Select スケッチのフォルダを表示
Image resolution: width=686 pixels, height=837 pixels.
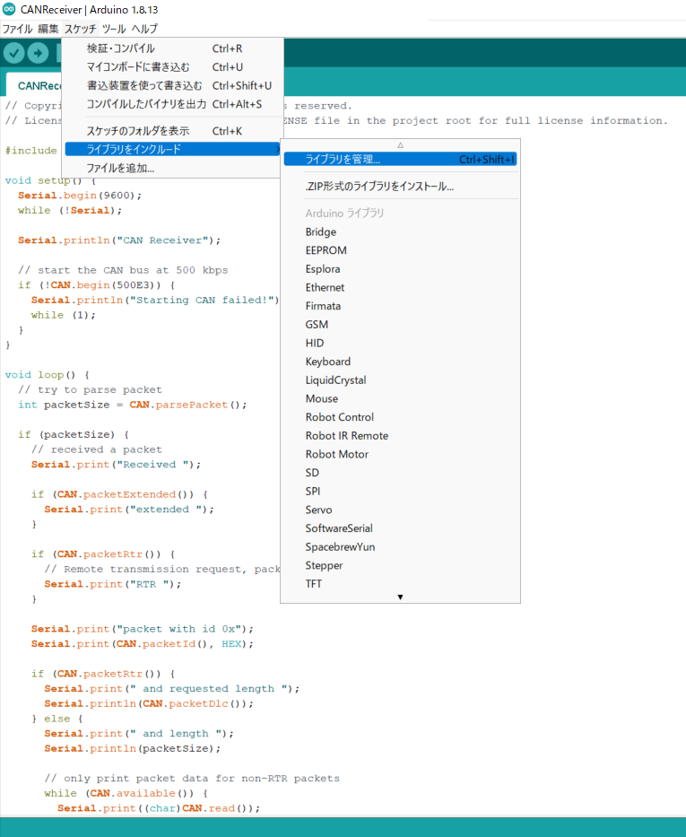173,131
